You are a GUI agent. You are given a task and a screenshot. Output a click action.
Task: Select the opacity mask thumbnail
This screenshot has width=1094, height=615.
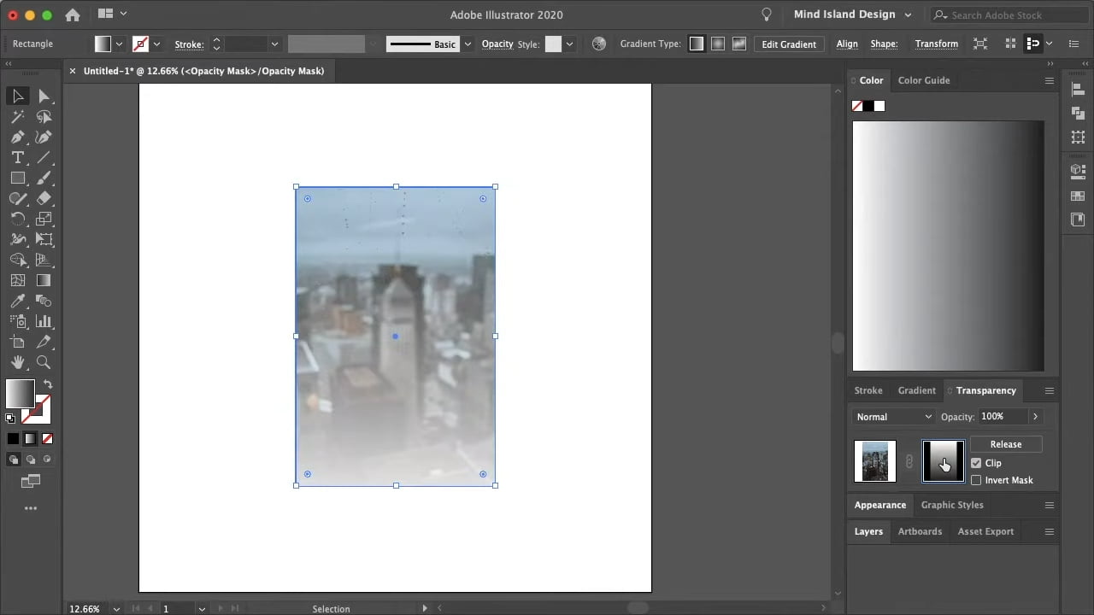tap(943, 460)
